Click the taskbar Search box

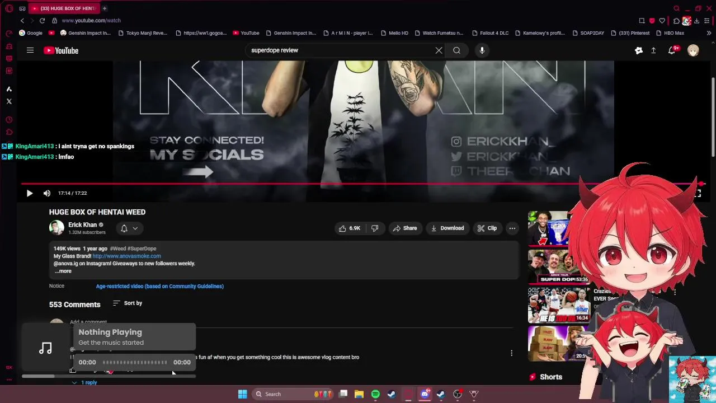(x=294, y=394)
